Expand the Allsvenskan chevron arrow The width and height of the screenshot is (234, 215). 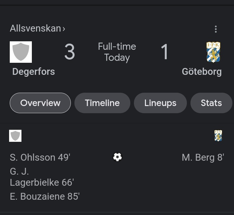pyautogui.click(x=64, y=29)
